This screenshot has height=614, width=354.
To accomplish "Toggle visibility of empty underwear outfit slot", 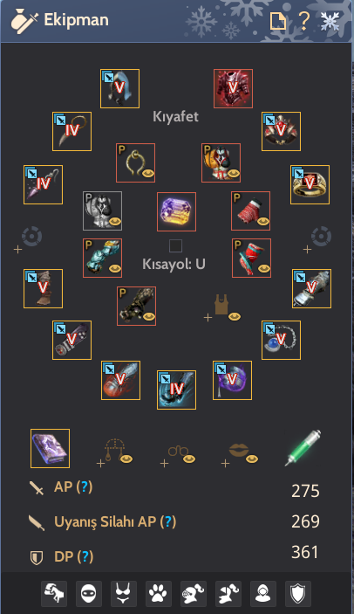I will pyautogui.click(x=234, y=316).
